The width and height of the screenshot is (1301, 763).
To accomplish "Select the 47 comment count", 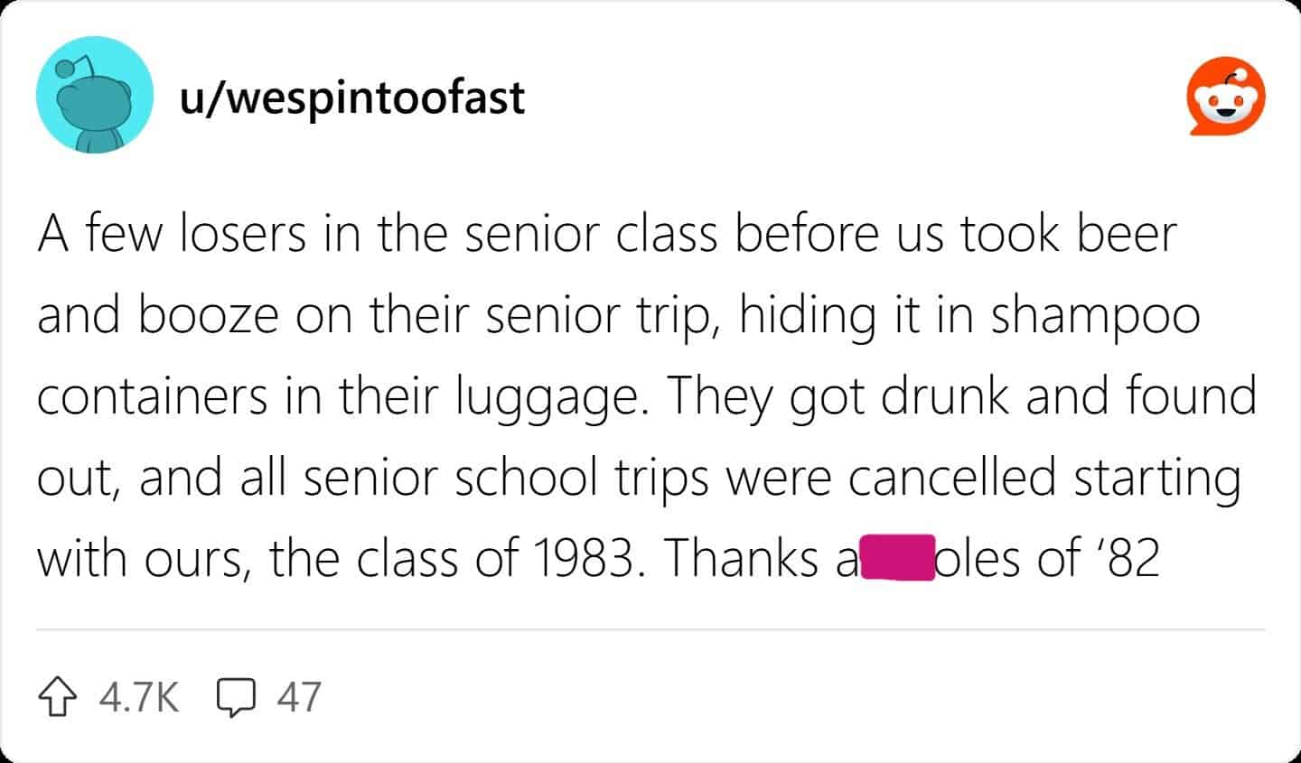I will click(x=298, y=695).
